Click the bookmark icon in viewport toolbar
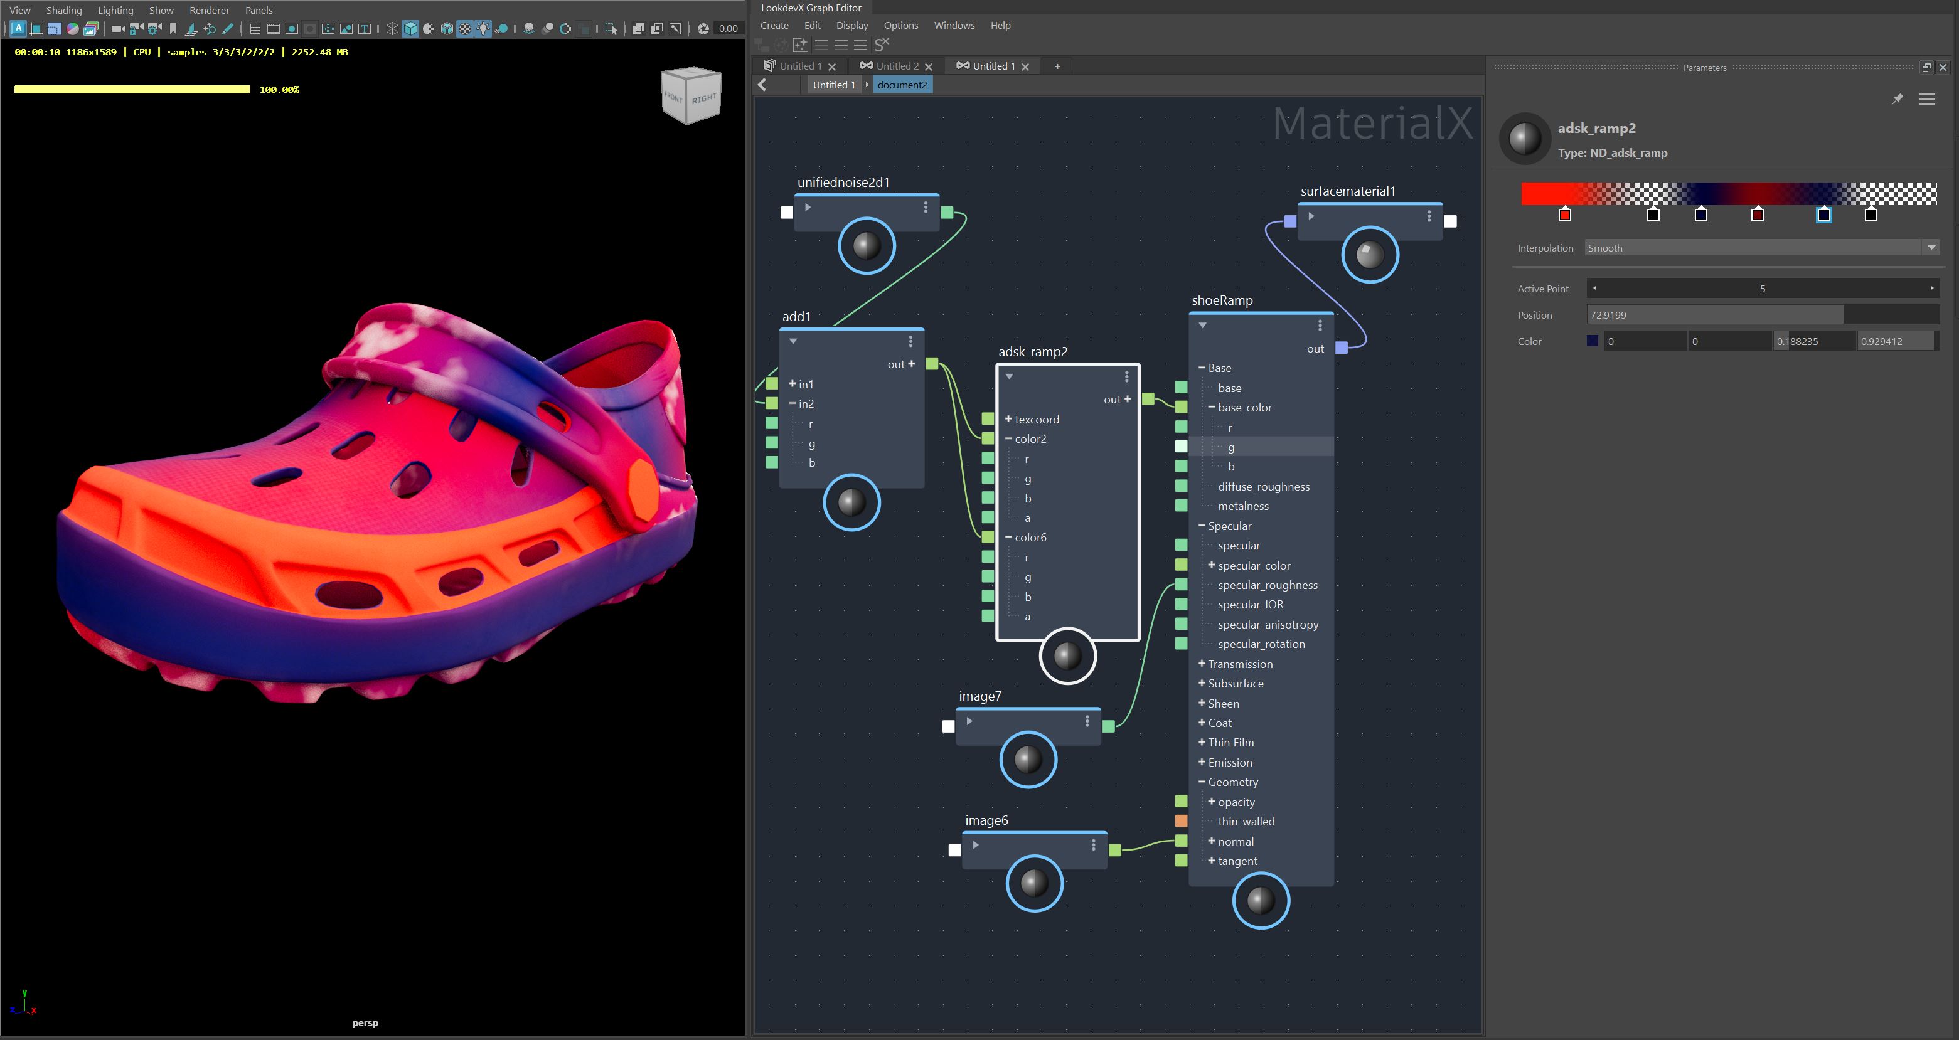Viewport: 1959px width, 1040px height. [173, 29]
